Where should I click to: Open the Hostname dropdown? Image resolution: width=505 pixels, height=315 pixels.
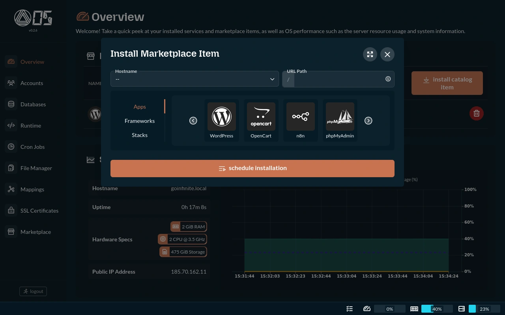click(195, 79)
